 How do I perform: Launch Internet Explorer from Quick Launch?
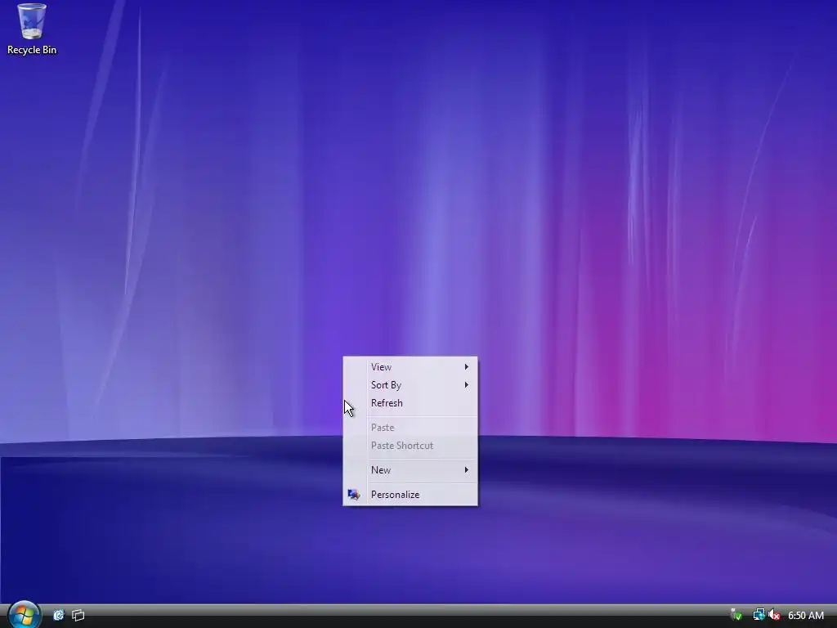58,615
